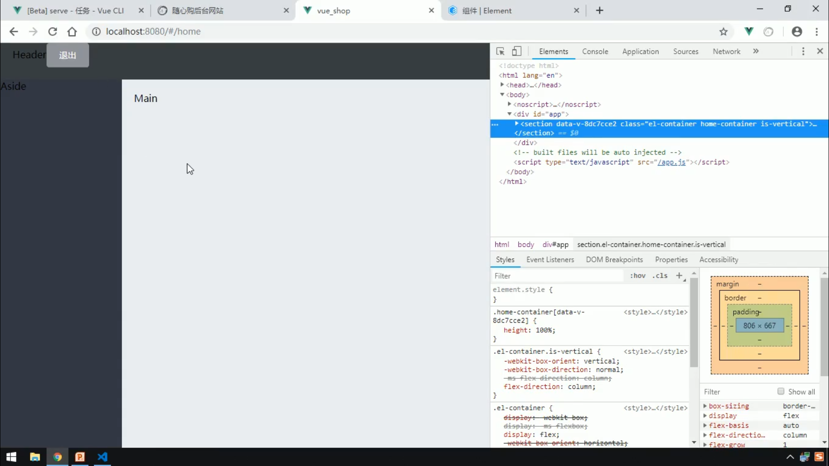This screenshot has width=829, height=466.
Task: Click the 退出 button
Action: pyautogui.click(x=67, y=55)
